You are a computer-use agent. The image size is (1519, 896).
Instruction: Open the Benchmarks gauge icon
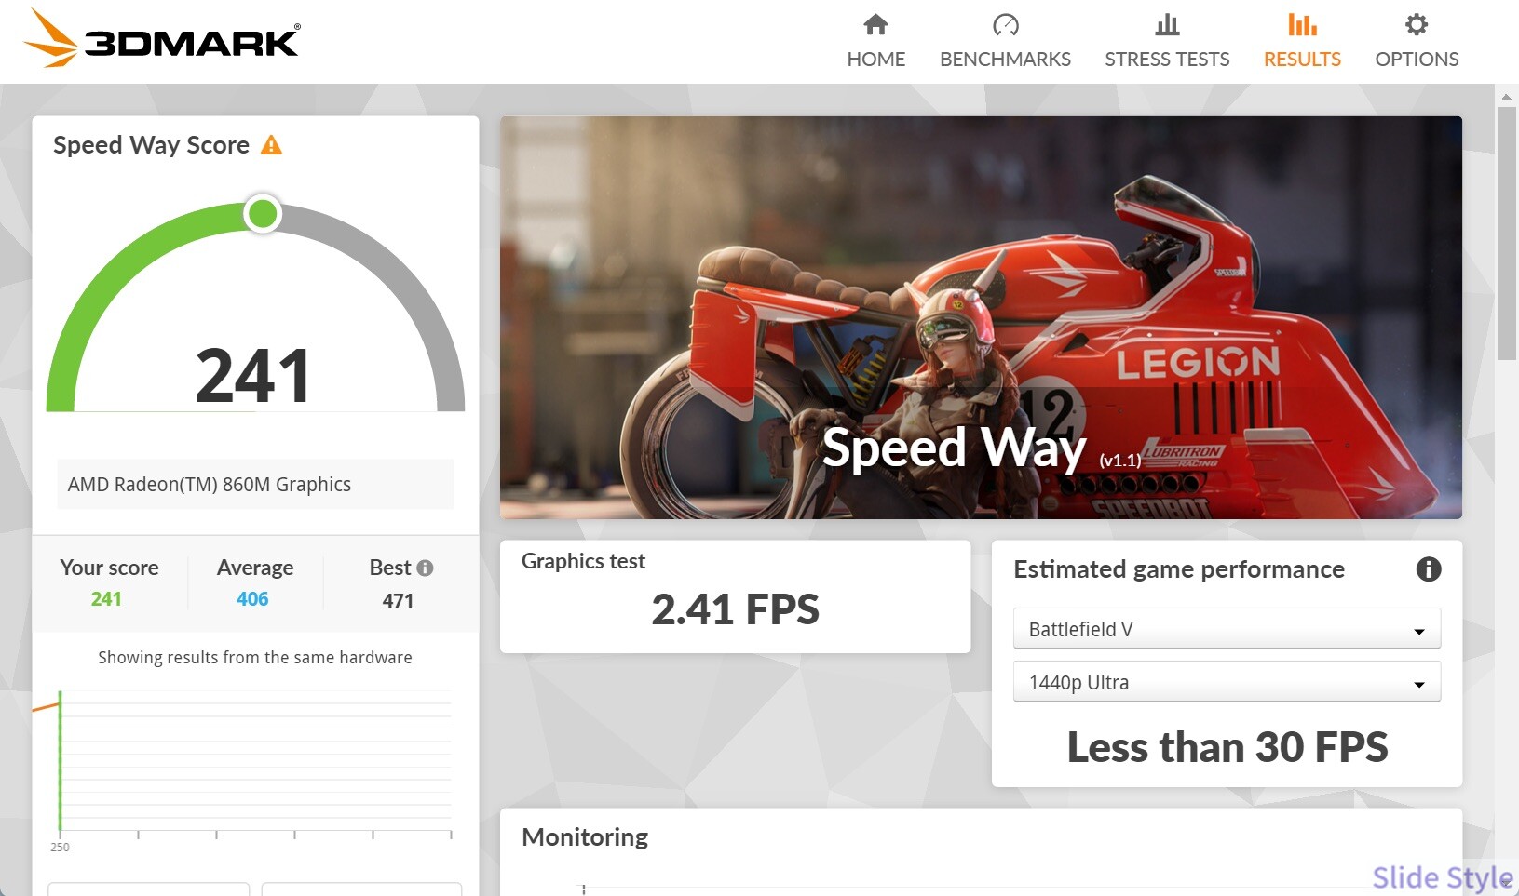pyautogui.click(x=1005, y=24)
